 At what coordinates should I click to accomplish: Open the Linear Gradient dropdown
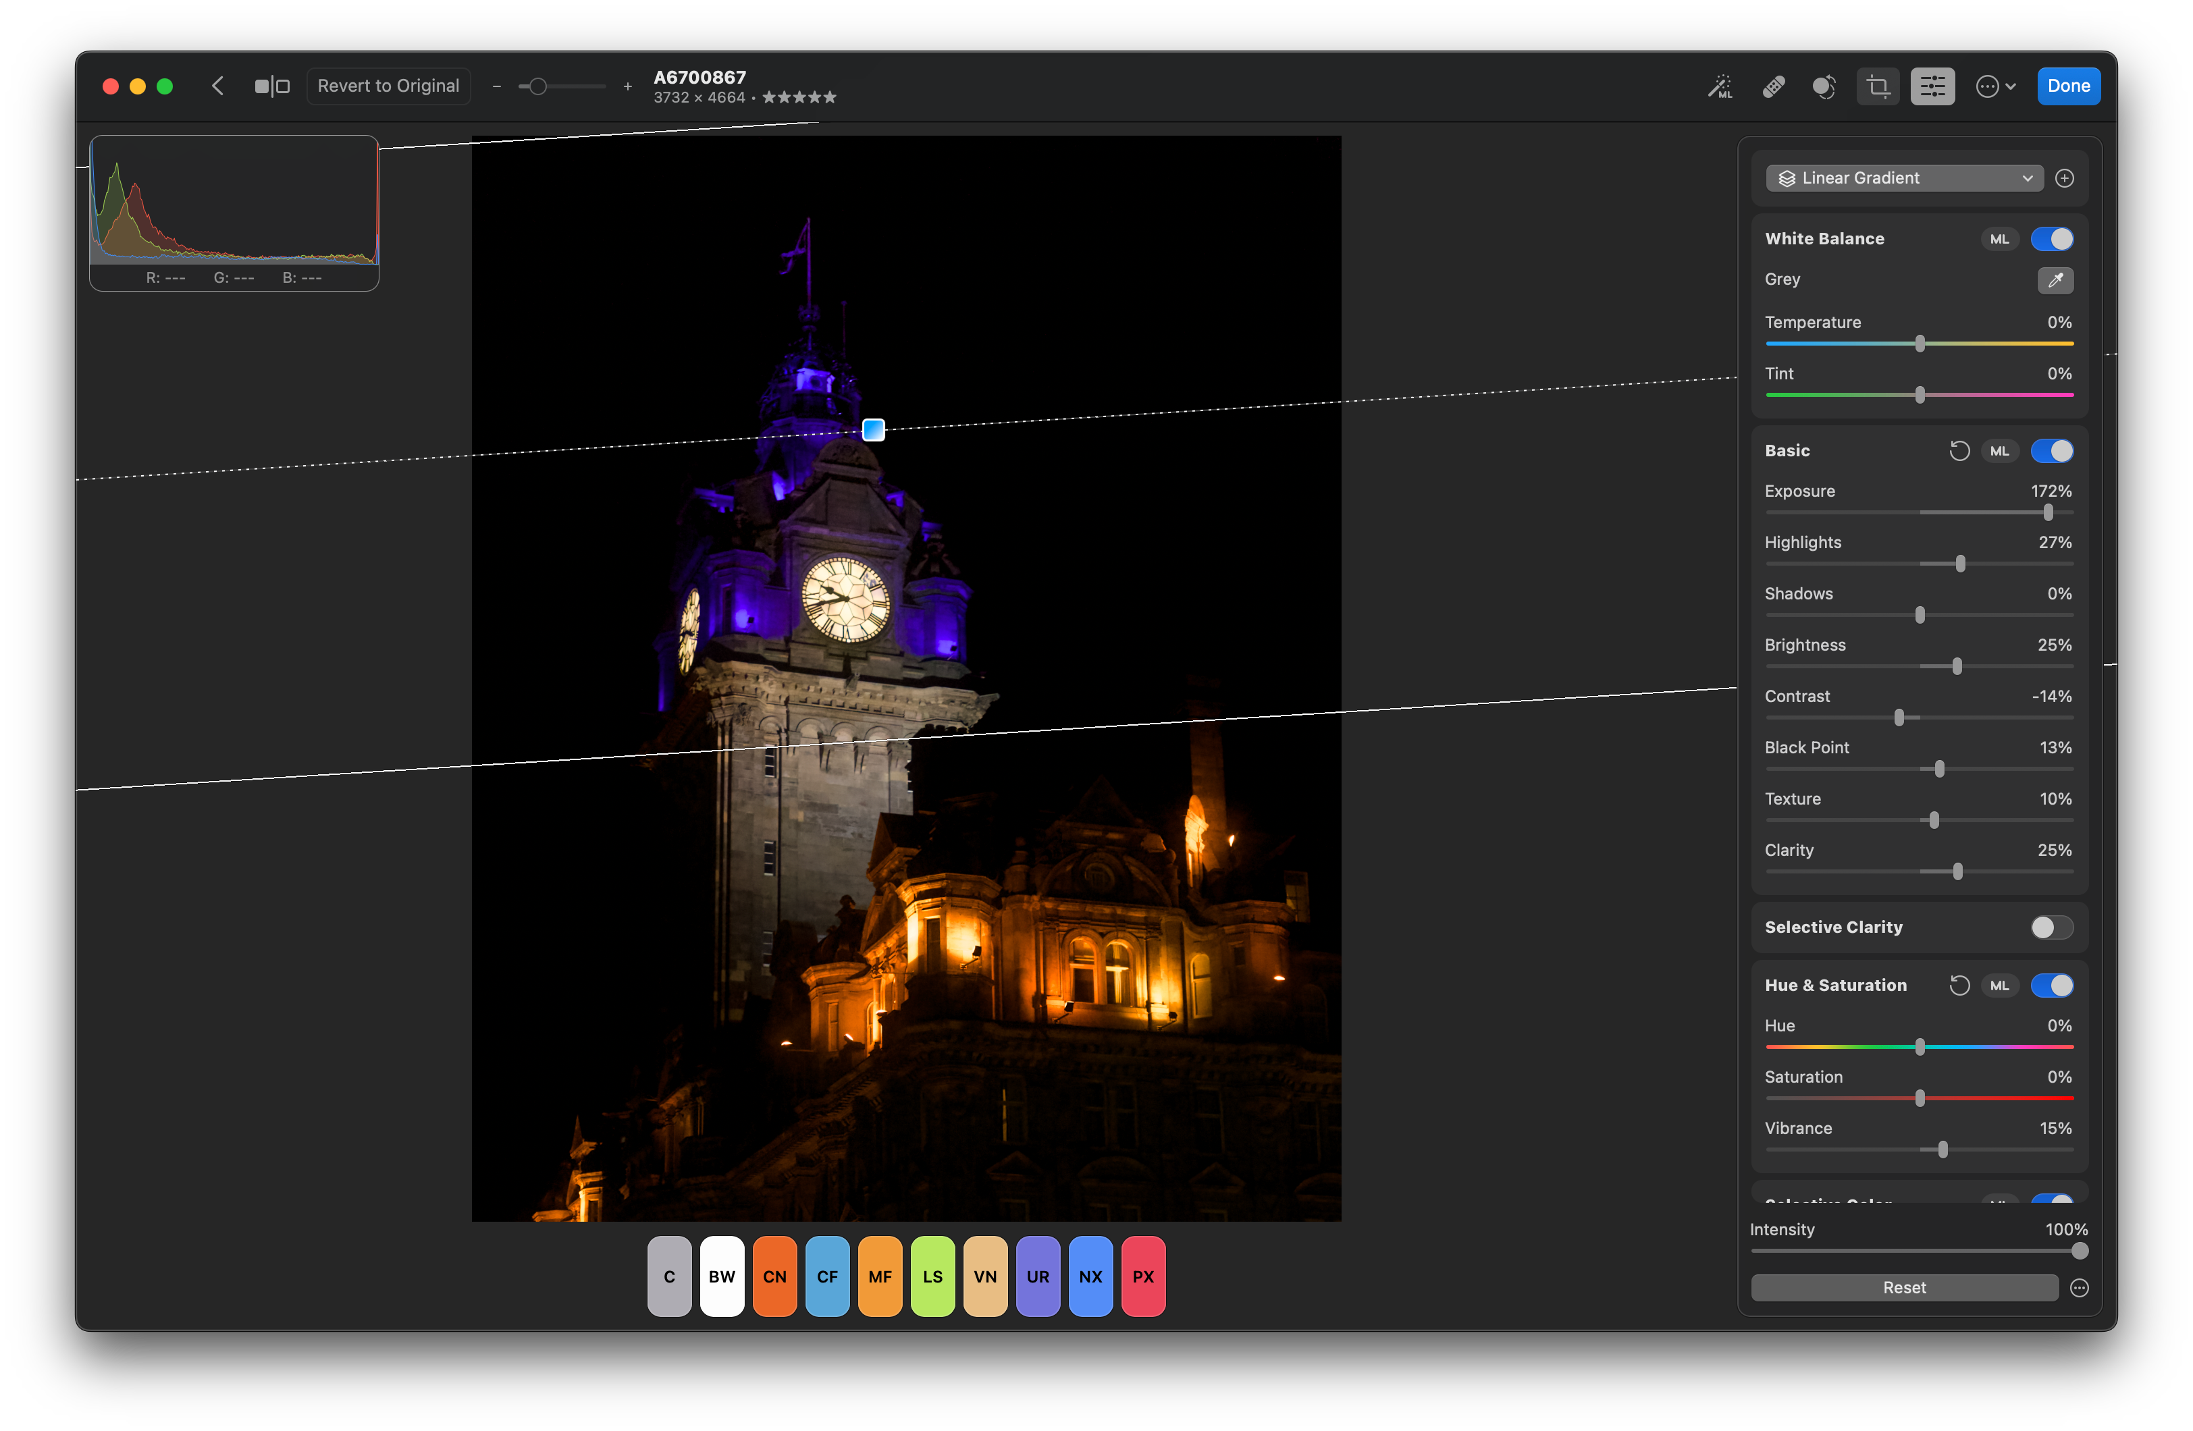click(x=1903, y=178)
